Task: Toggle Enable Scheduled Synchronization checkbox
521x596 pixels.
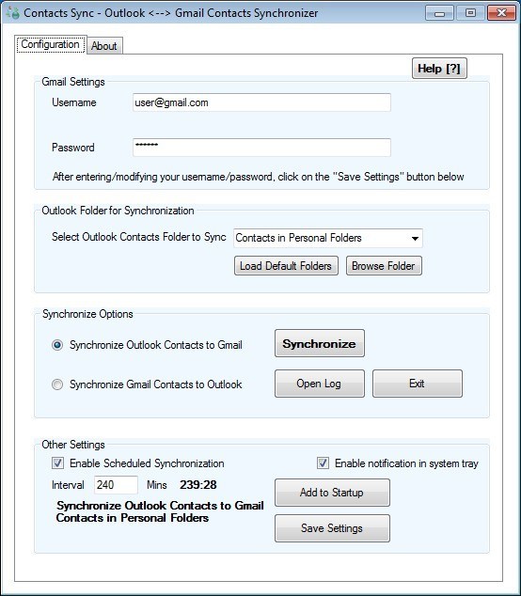Action: (x=57, y=463)
